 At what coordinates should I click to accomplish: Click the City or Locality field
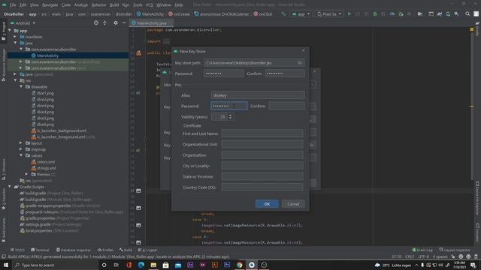(x=262, y=166)
